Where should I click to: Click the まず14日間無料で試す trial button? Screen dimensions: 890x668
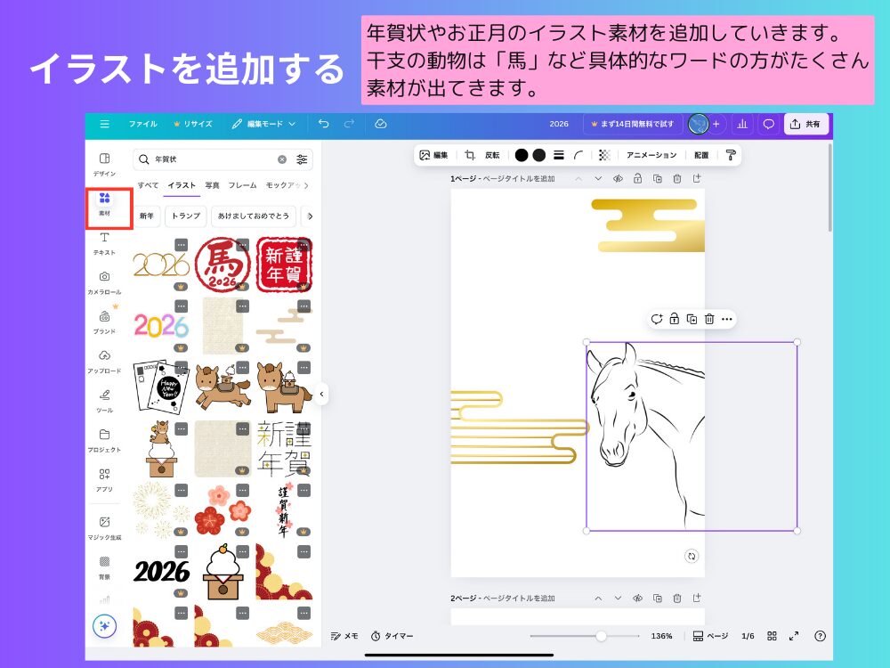click(x=635, y=124)
